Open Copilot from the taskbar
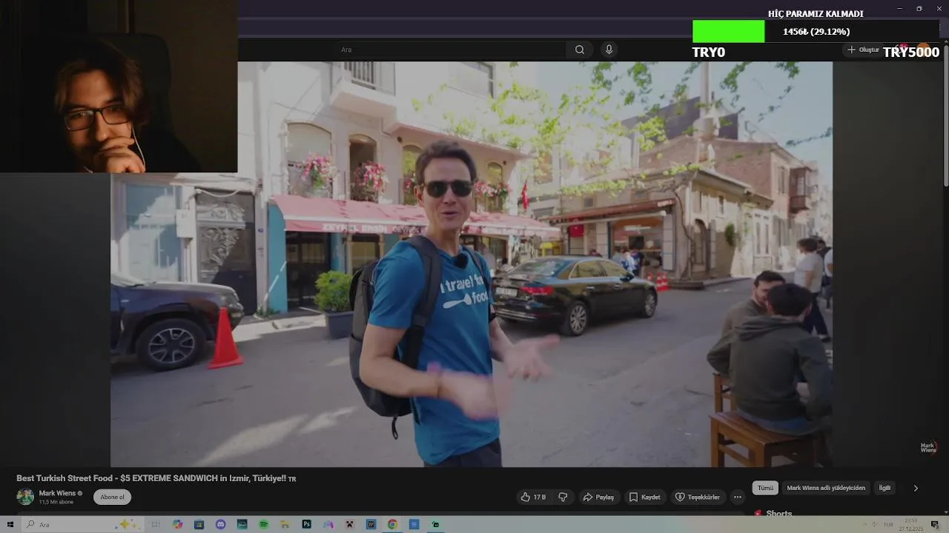The height and width of the screenshot is (533, 949). (x=177, y=524)
